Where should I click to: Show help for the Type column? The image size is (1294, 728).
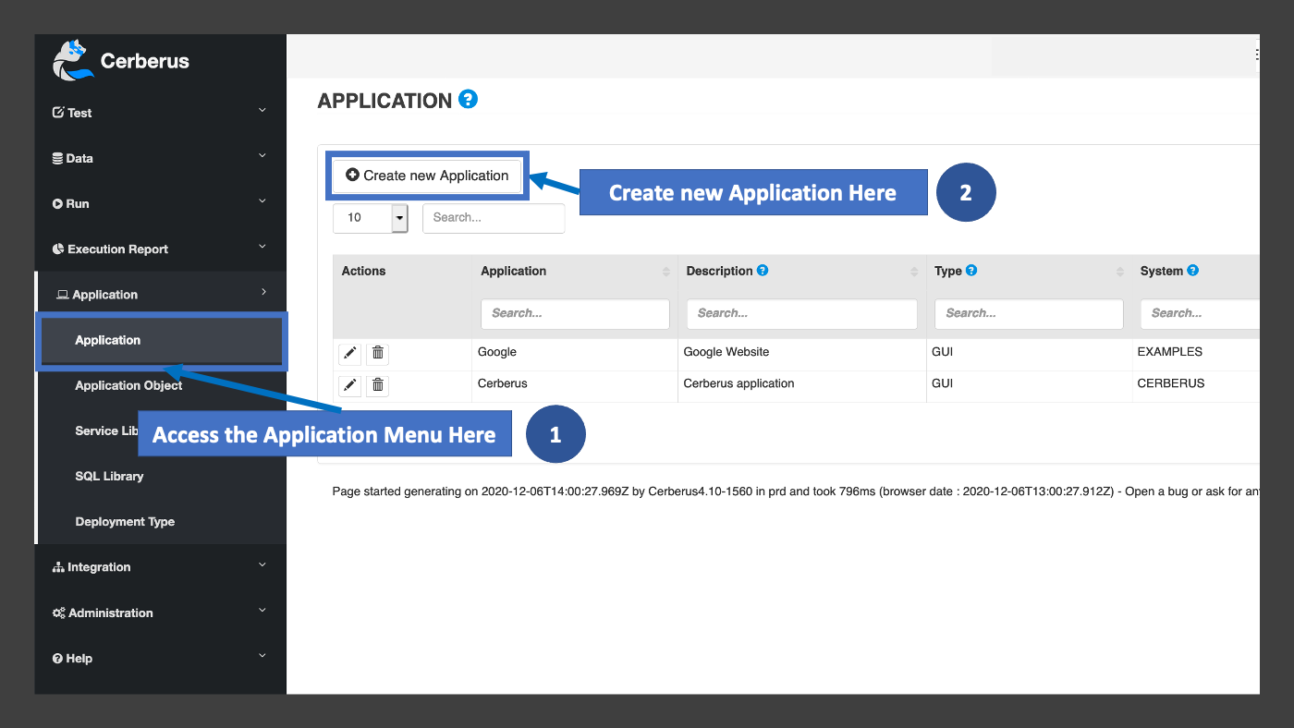(971, 271)
